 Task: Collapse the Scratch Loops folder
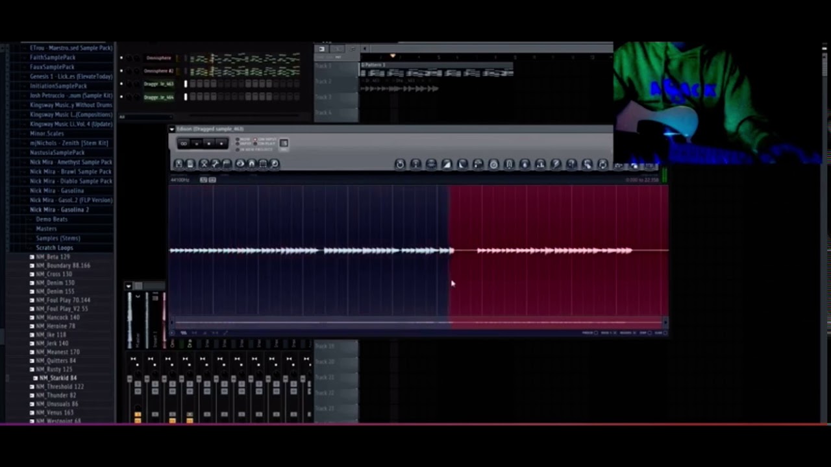point(55,248)
